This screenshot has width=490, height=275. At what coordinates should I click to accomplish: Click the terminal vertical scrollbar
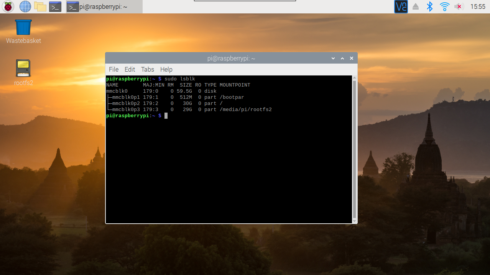click(x=354, y=149)
